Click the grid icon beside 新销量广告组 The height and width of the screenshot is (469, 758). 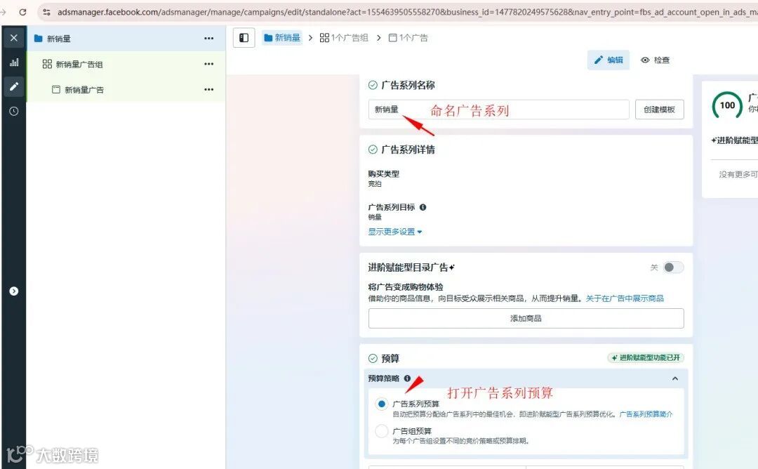pos(48,64)
